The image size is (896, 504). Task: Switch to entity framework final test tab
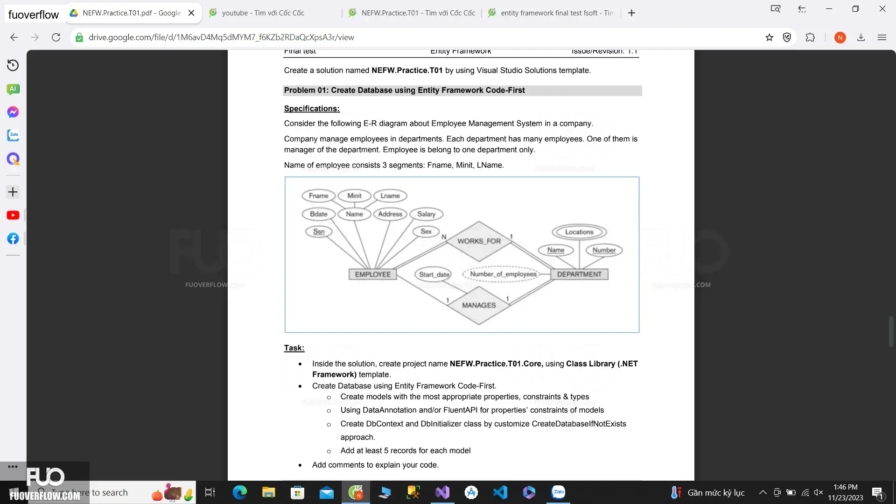[552, 13]
